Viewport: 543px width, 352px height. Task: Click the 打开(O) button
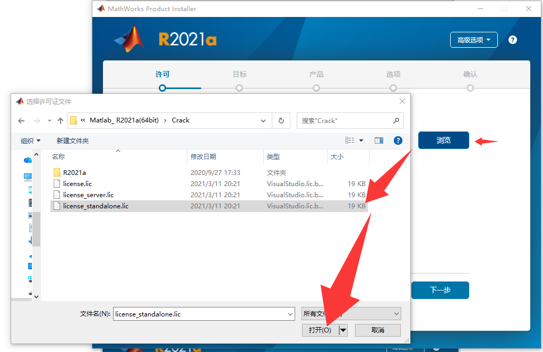point(320,330)
